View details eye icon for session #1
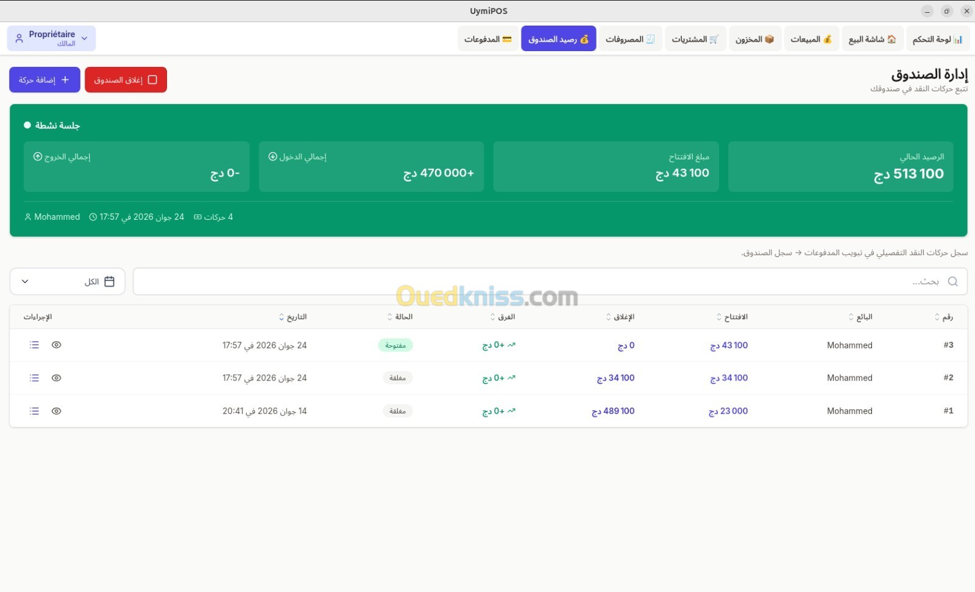Screen dimensions: 975x592 pos(57,411)
